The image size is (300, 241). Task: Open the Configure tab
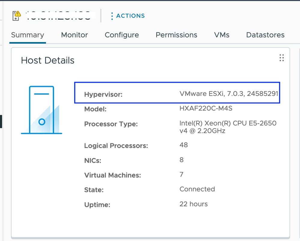pos(122,35)
